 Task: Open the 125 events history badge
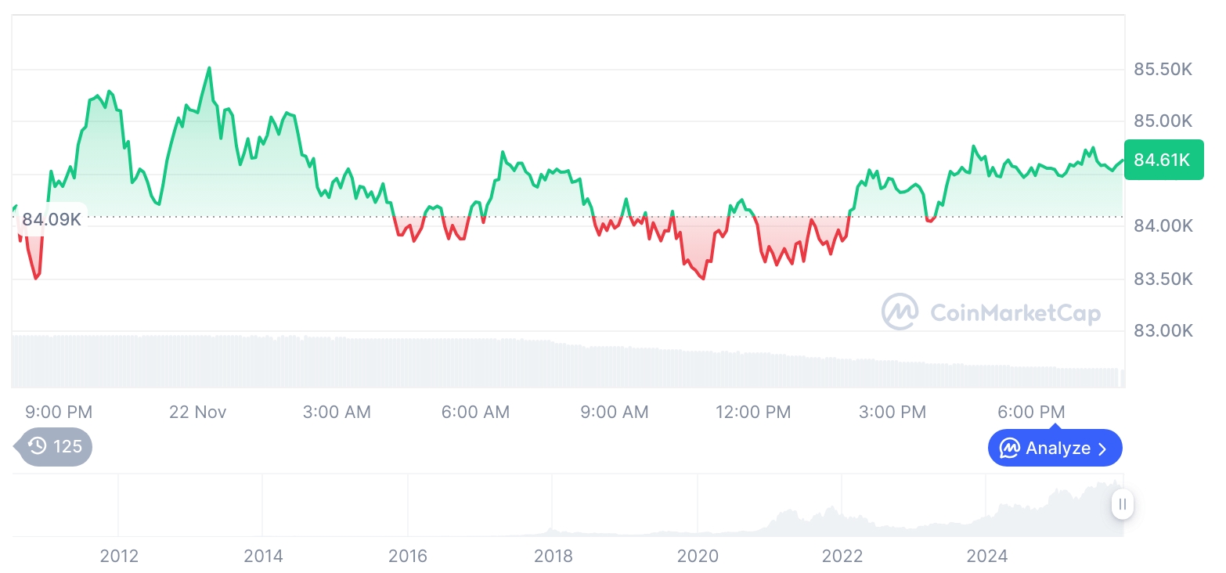point(56,447)
